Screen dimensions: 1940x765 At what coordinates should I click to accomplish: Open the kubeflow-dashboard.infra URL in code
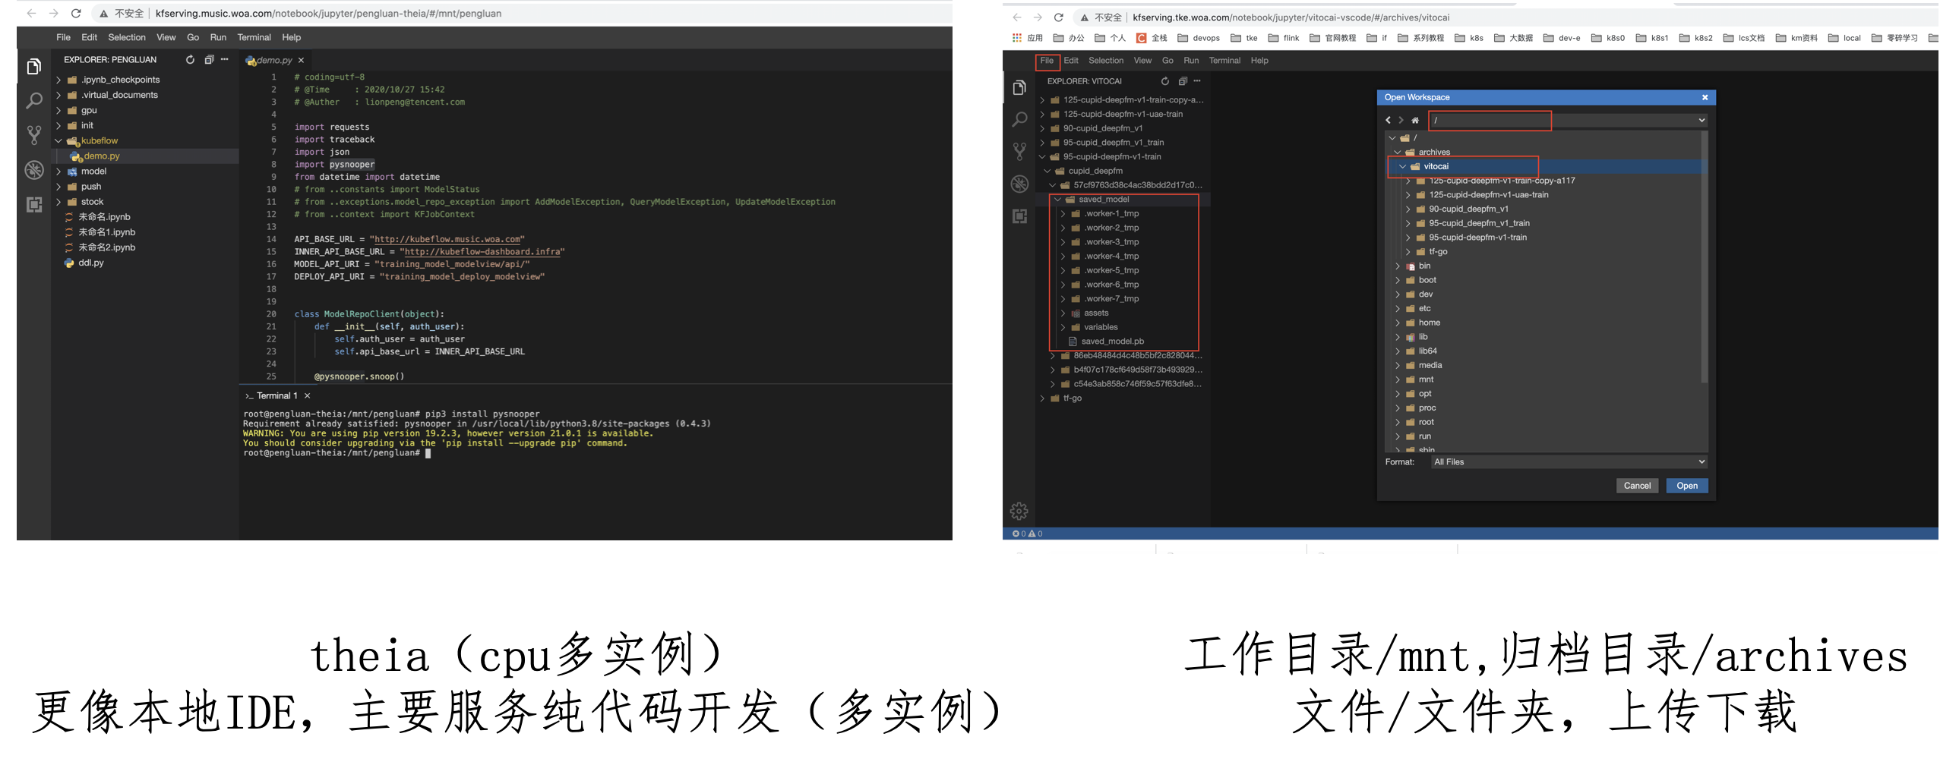point(482,252)
